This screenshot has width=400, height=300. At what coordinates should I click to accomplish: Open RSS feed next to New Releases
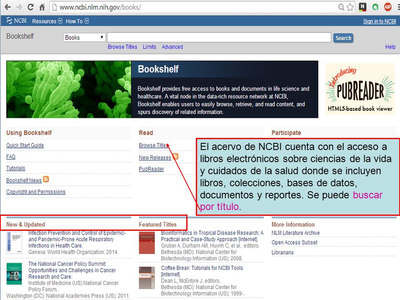pyautogui.click(x=175, y=156)
